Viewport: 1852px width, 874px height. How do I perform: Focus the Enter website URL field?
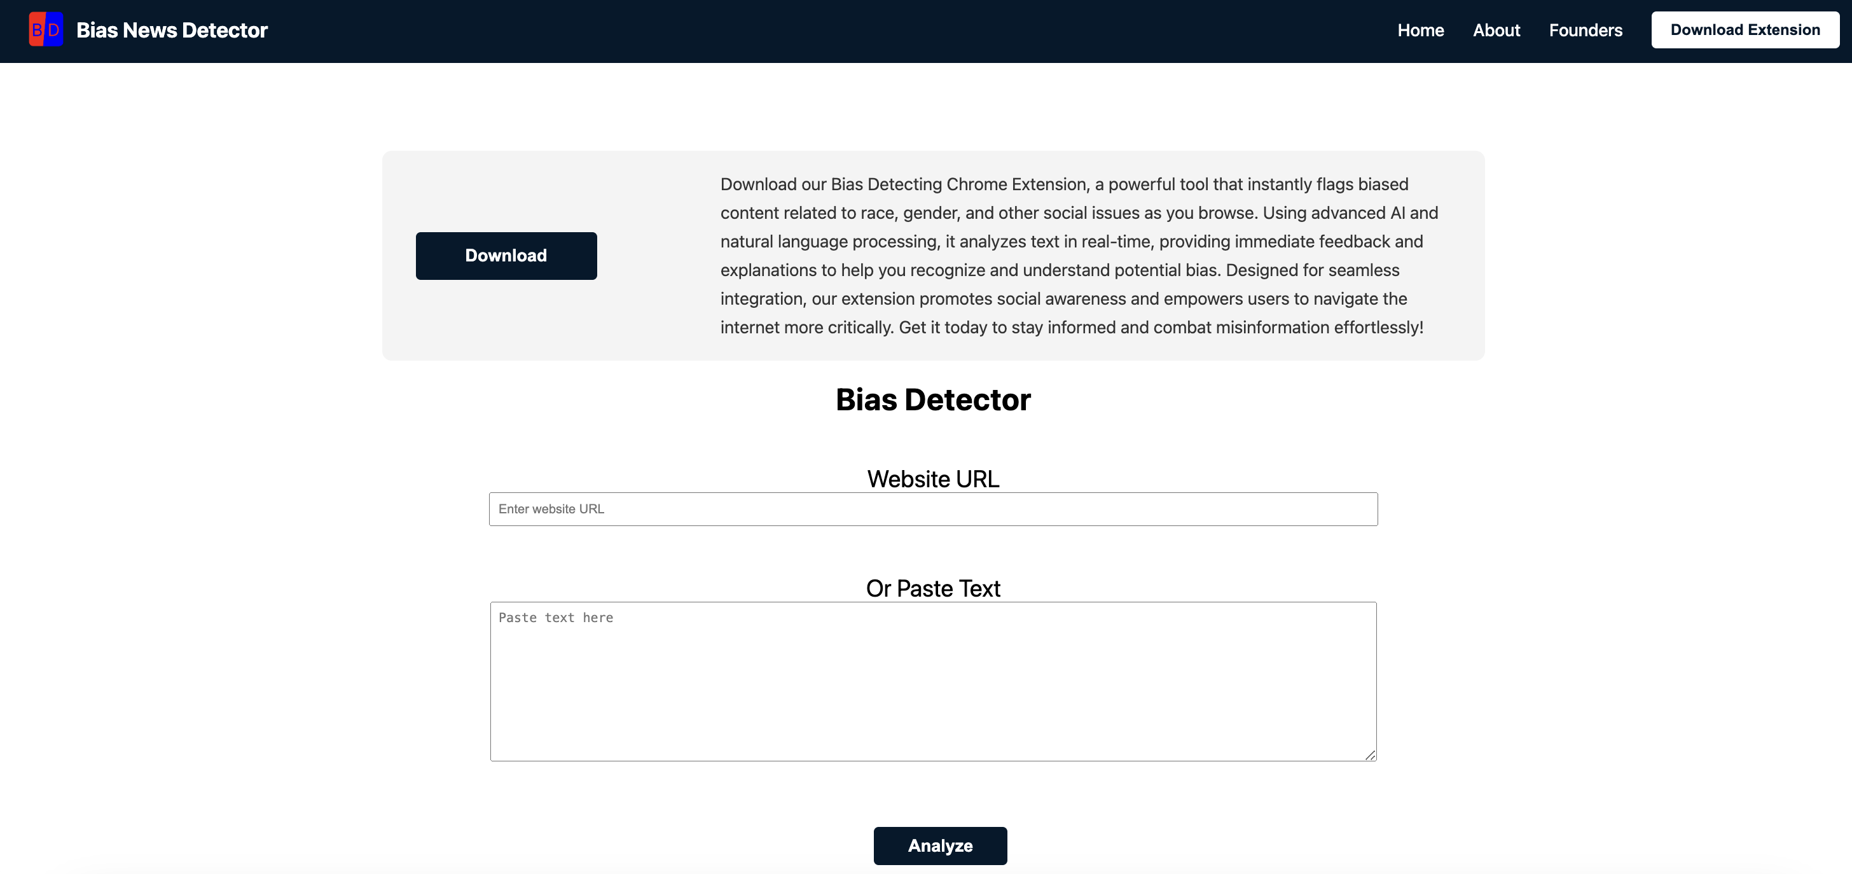[x=932, y=509]
